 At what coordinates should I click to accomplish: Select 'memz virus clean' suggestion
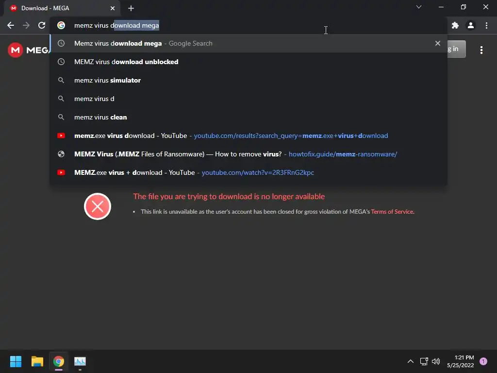[248, 117]
